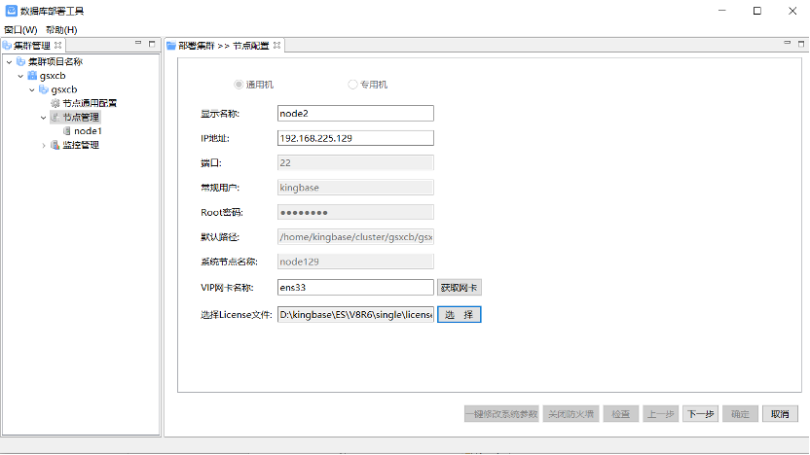Viewport: 810px width, 455px height.
Task: Click the 取消 button
Action: point(780,414)
